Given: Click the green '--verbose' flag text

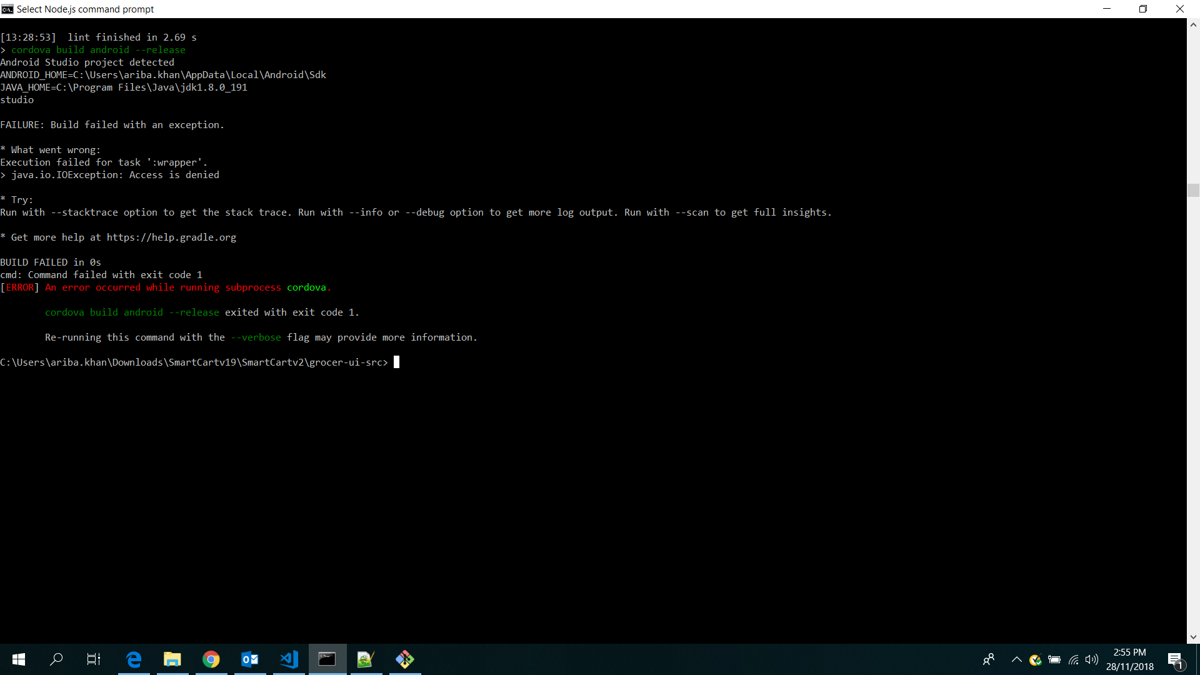Looking at the screenshot, I should pyautogui.click(x=256, y=337).
